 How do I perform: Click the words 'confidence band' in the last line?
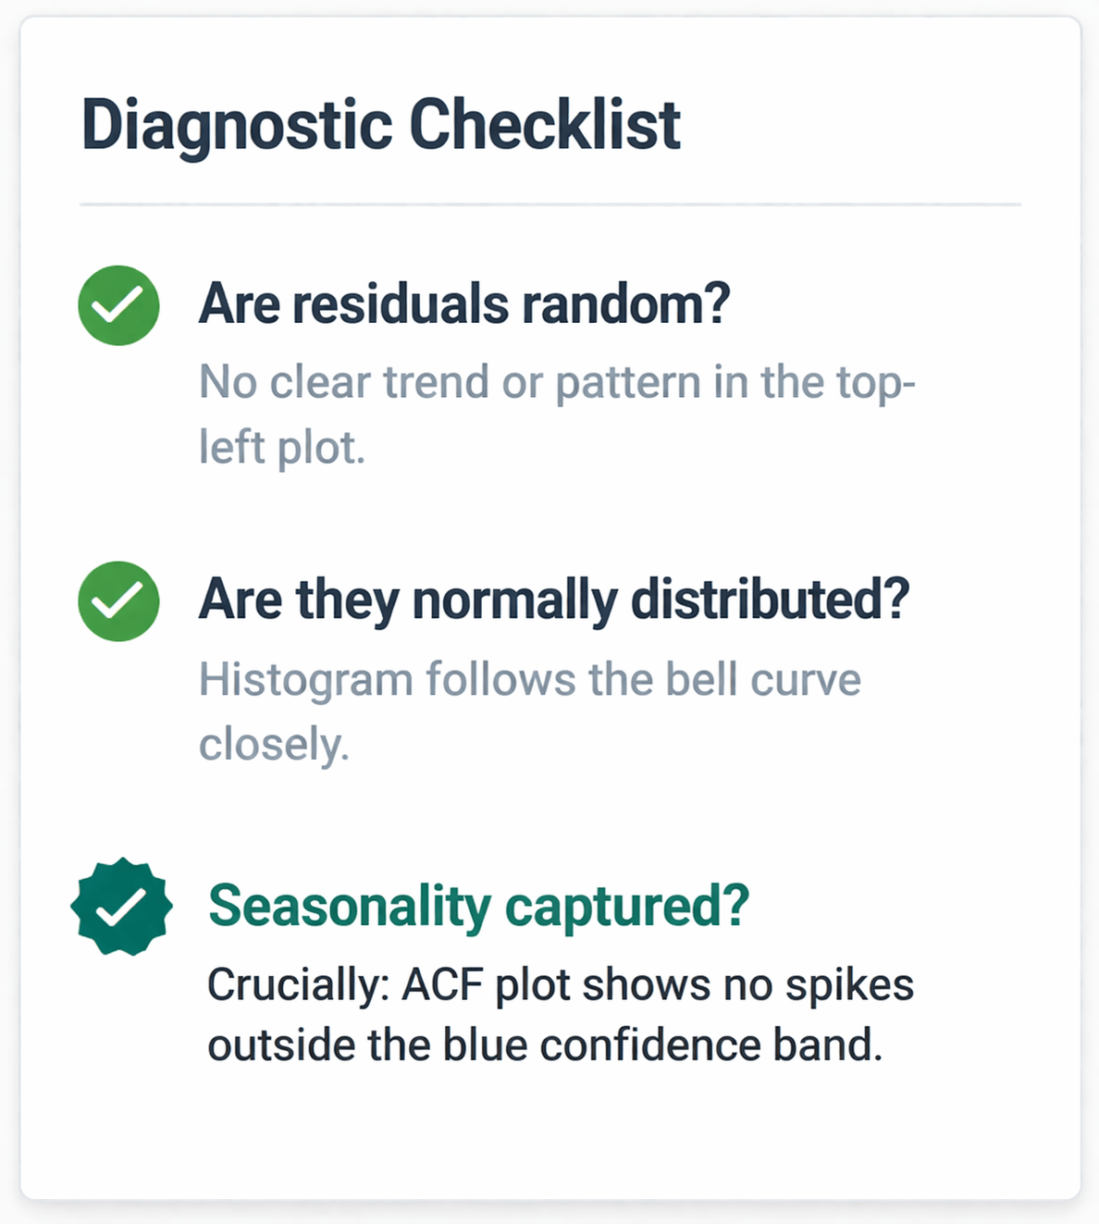click(710, 1045)
